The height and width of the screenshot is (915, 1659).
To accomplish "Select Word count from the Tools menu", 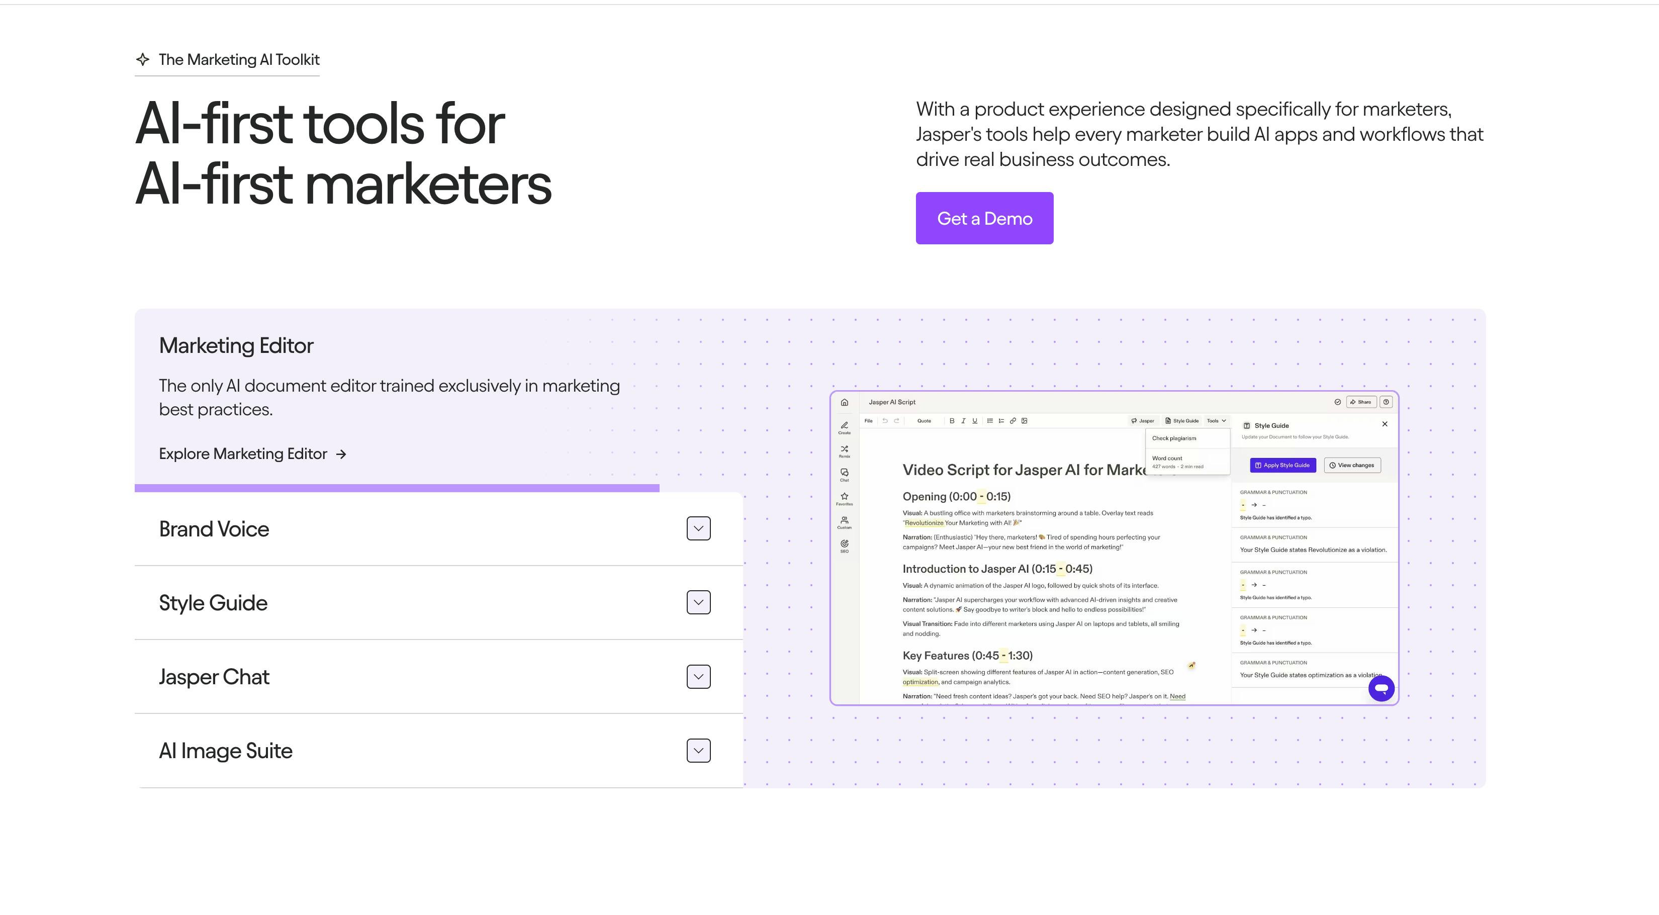I will click(1187, 462).
